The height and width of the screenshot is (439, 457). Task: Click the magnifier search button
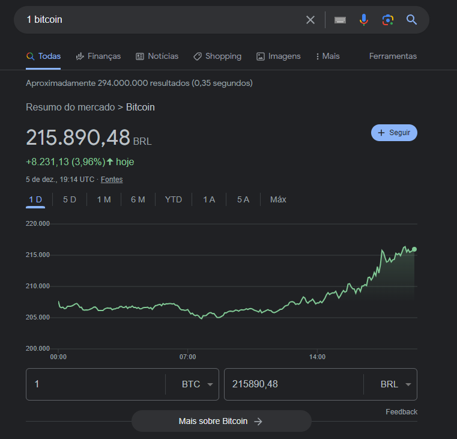click(x=411, y=20)
